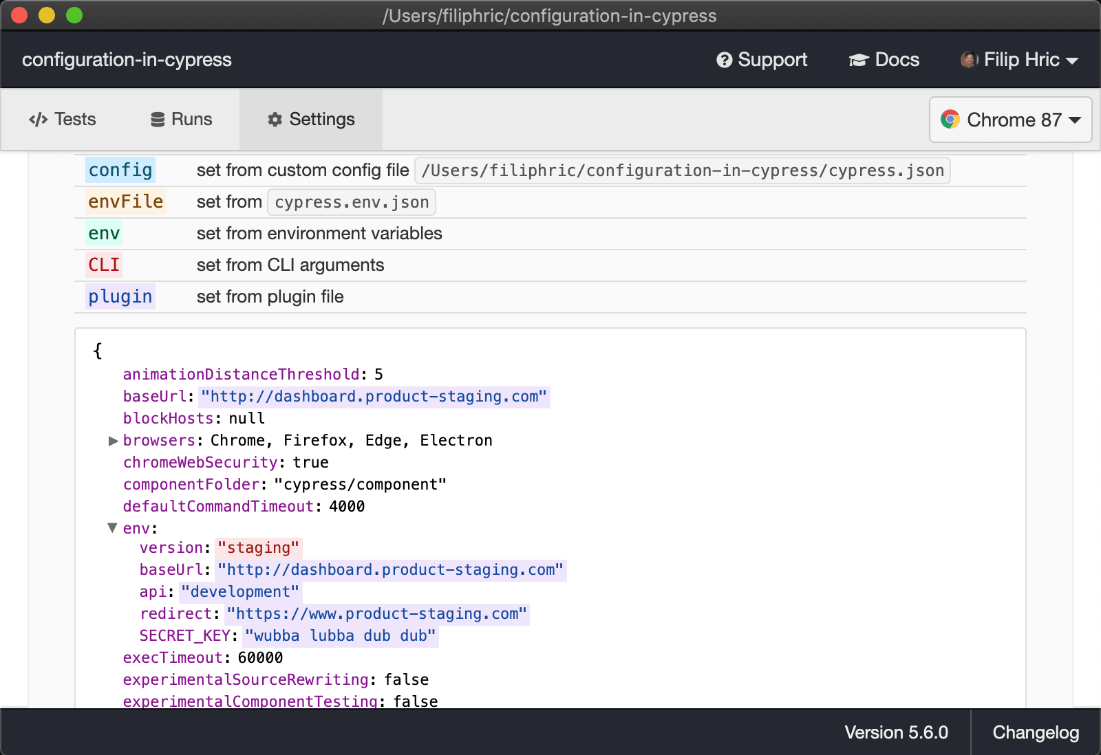Select the plugin source badge
The height and width of the screenshot is (755, 1101).
pos(120,296)
